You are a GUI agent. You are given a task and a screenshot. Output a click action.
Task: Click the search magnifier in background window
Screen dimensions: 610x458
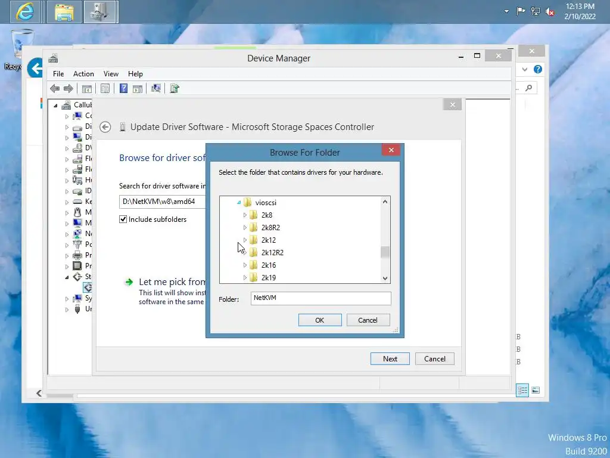coord(529,88)
